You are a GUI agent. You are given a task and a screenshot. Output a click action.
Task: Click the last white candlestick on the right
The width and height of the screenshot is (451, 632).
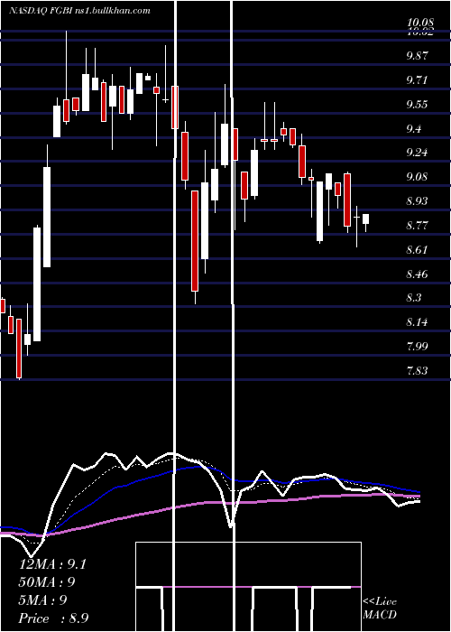tap(365, 218)
